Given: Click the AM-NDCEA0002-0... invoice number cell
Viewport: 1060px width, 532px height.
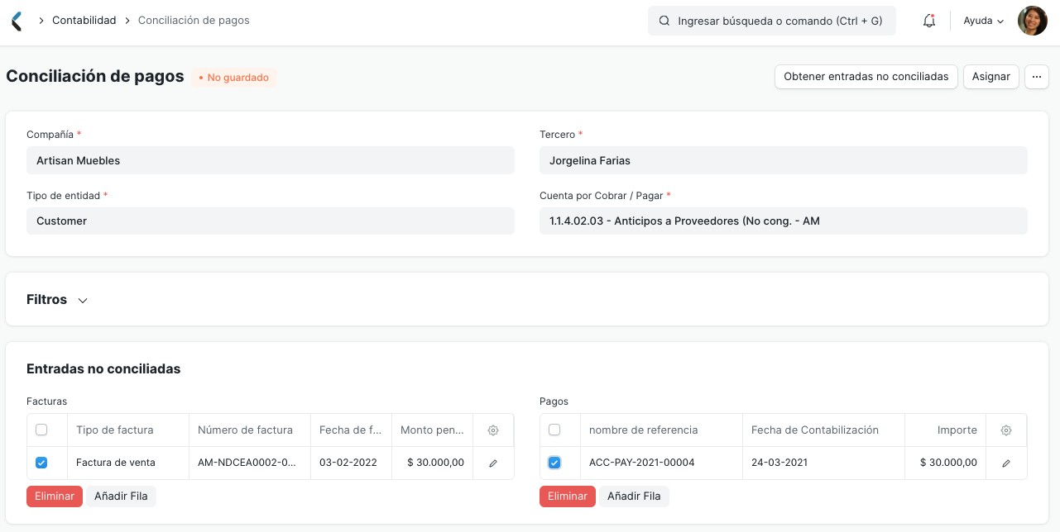Looking at the screenshot, I should pyautogui.click(x=250, y=463).
